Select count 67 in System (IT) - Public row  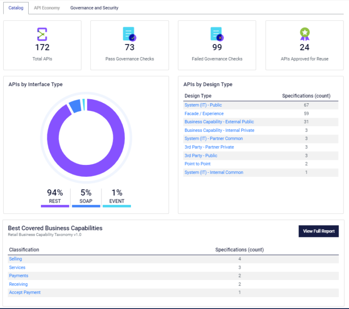tap(306, 105)
